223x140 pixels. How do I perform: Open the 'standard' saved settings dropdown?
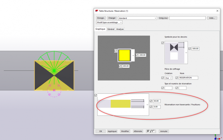click(155, 18)
